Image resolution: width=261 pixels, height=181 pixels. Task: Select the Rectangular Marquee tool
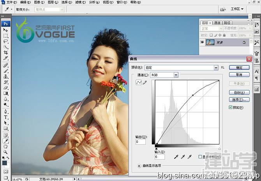pyautogui.click(x=5, y=36)
